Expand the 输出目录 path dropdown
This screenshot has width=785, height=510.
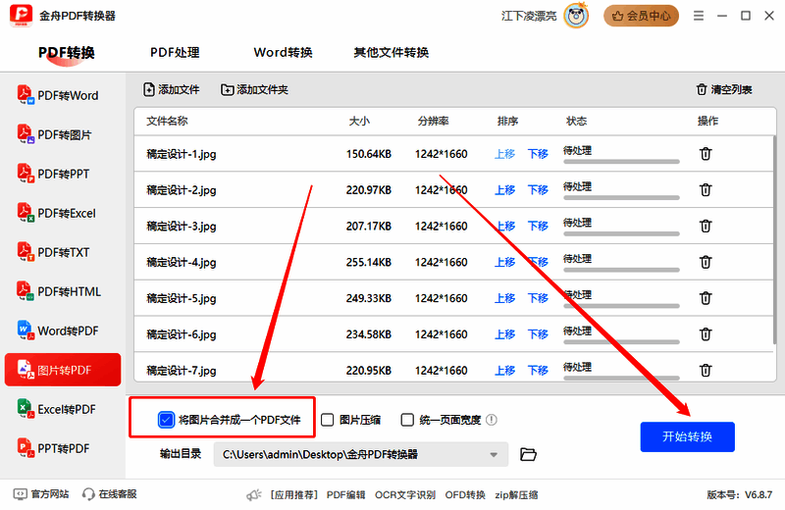[494, 454]
